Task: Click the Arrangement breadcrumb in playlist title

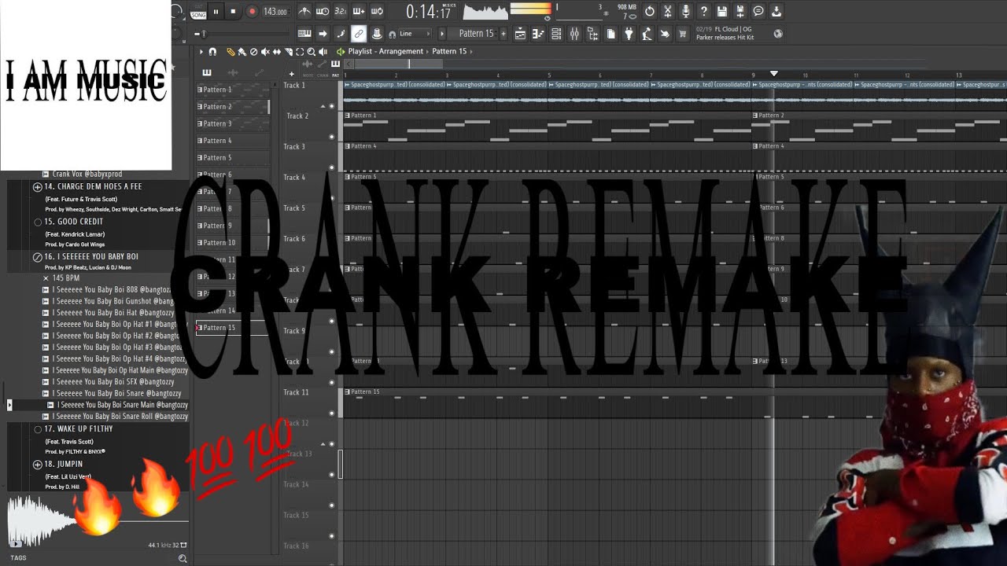Action: [x=401, y=51]
